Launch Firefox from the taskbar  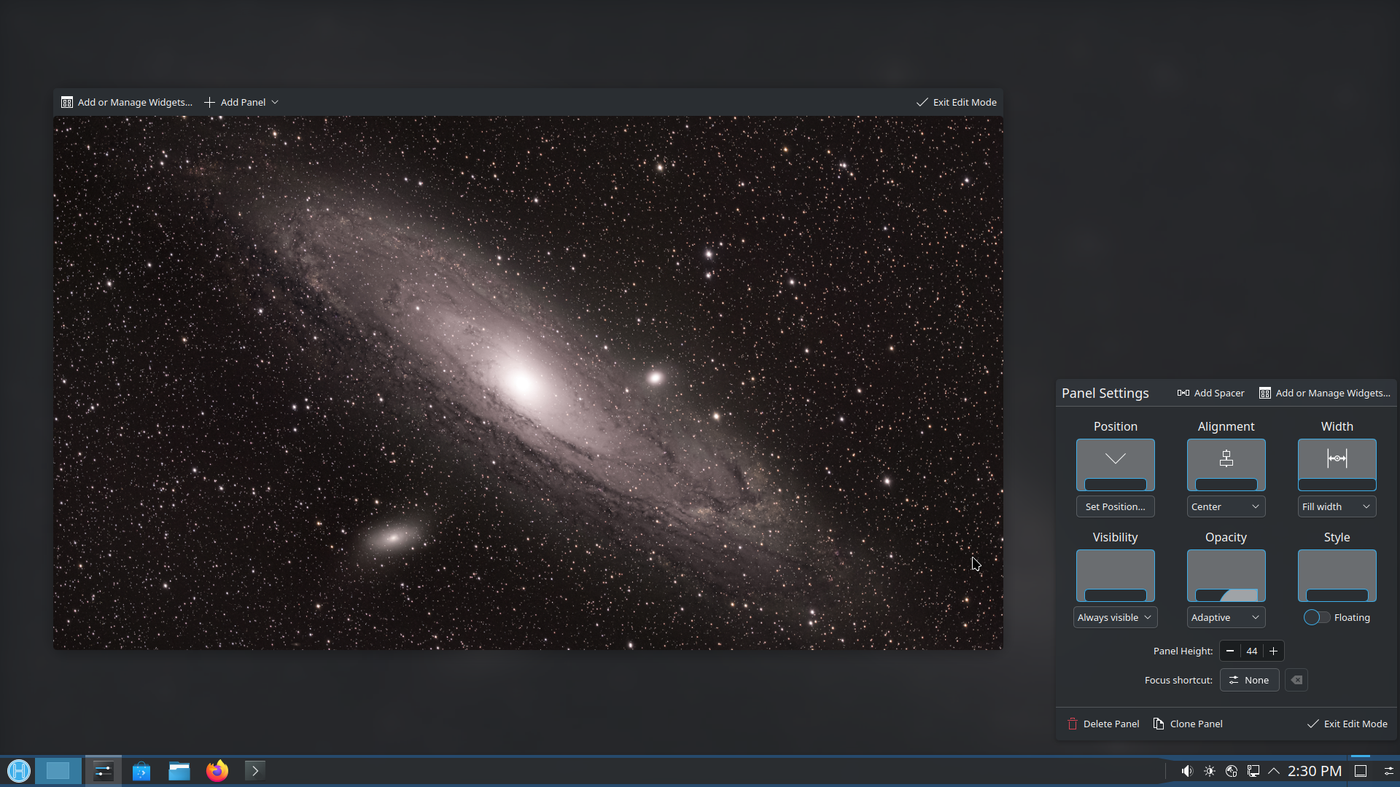(217, 771)
